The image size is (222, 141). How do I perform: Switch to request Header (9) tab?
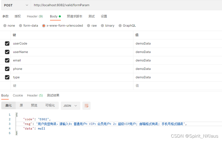[x=35, y=16]
